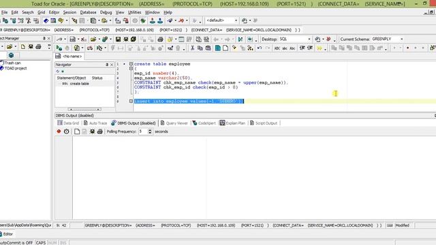
Task: Click the Cut scissors icon
Action: tap(192, 48)
